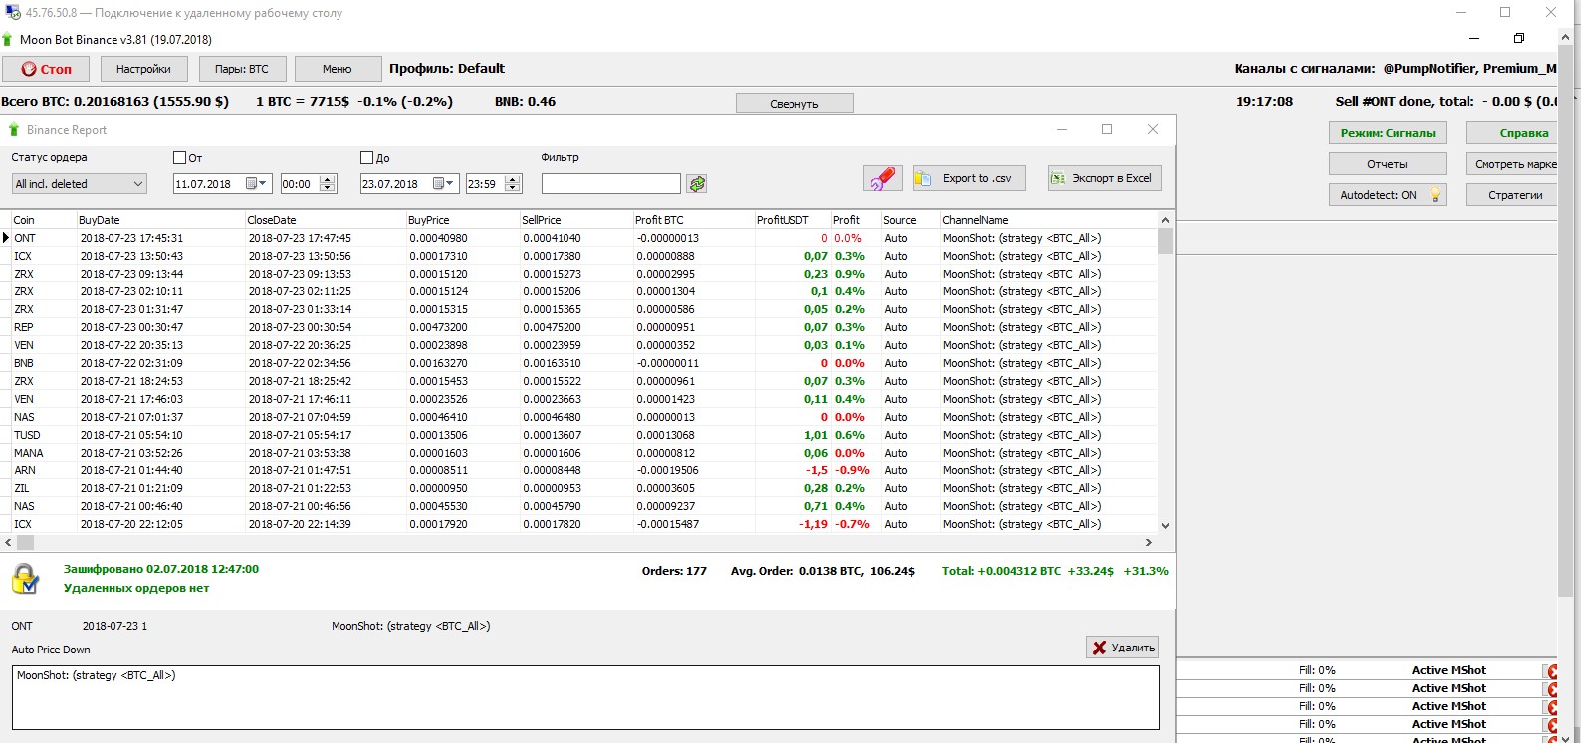This screenshot has height=743, width=1581.
Task: Sort by the Profit BTC column header
Action: pos(693,220)
